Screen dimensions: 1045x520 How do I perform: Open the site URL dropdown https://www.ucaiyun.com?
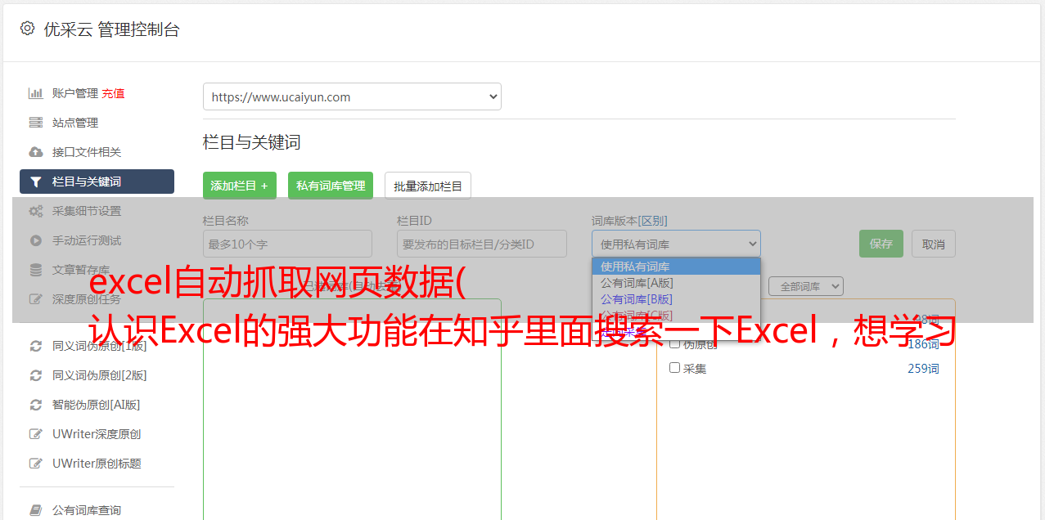pos(352,96)
